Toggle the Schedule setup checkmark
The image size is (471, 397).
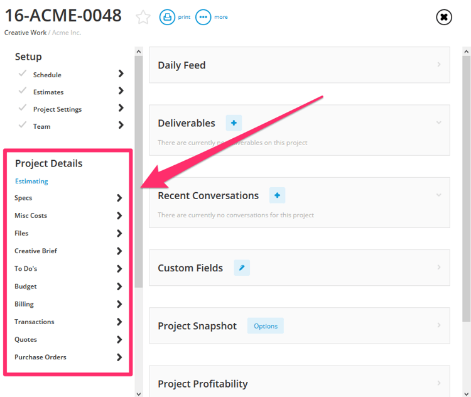(23, 74)
